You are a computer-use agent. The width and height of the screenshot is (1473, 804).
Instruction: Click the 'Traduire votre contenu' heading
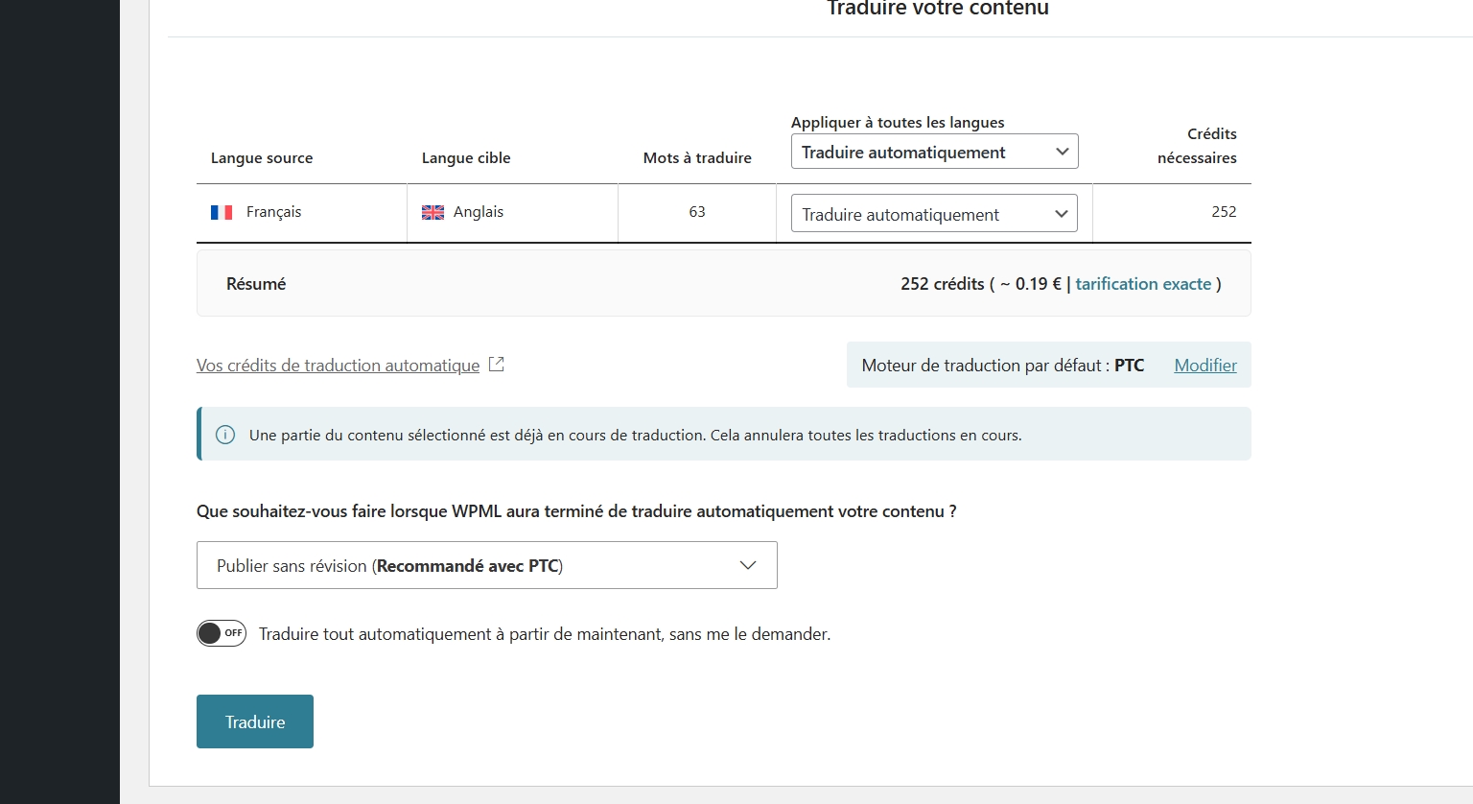(x=938, y=9)
